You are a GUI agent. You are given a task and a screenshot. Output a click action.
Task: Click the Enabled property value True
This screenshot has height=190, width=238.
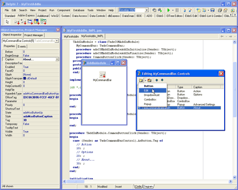coord(26,67)
